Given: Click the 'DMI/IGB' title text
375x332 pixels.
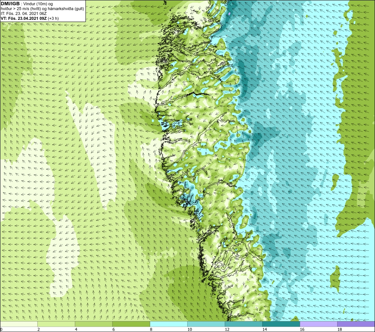Looking at the screenshot, I should tap(10, 4).
